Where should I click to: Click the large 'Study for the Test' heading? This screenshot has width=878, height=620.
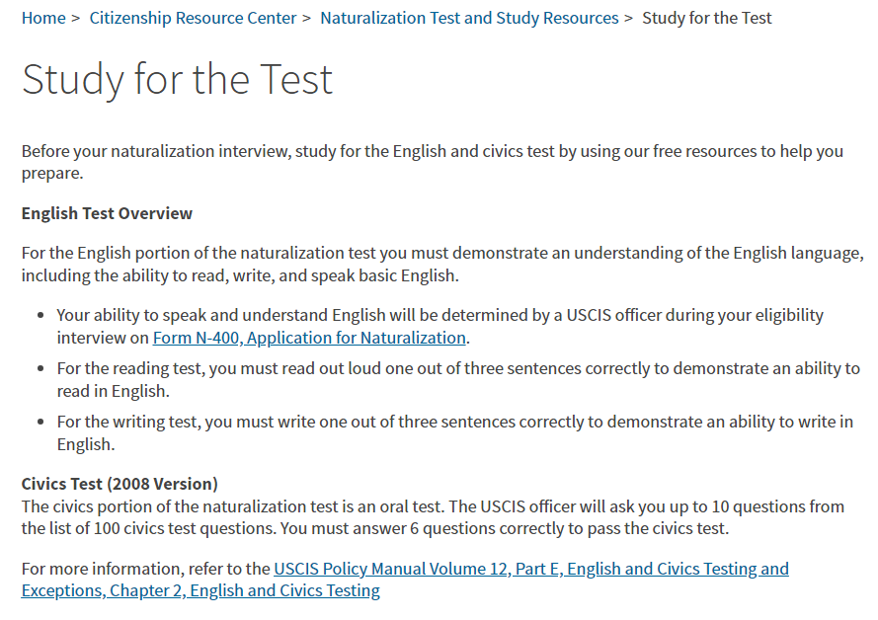(178, 79)
